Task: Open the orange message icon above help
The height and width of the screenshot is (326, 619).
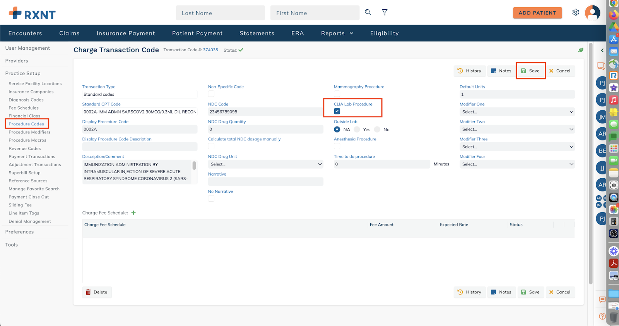Action: [602, 299]
